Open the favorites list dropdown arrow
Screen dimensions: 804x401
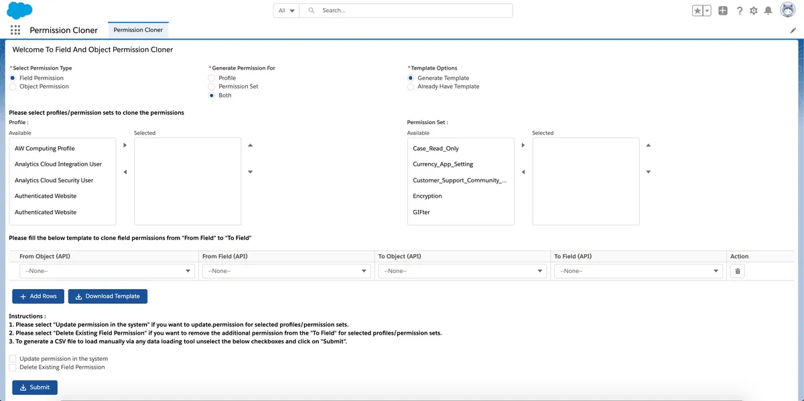[707, 11]
